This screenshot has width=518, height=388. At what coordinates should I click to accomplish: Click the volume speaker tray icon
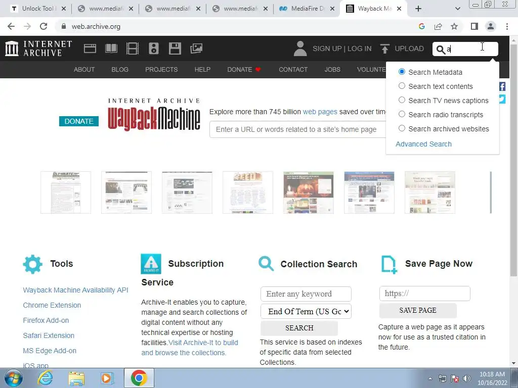tap(467, 378)
